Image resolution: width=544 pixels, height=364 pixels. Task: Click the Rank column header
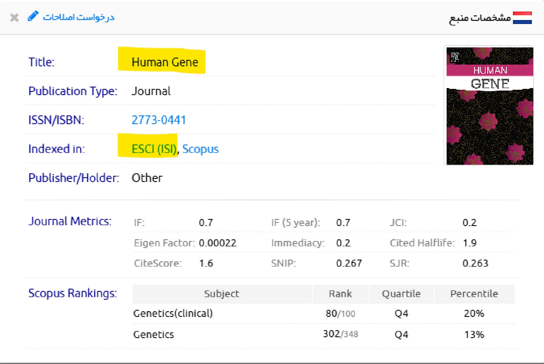[x=340, y=294]
